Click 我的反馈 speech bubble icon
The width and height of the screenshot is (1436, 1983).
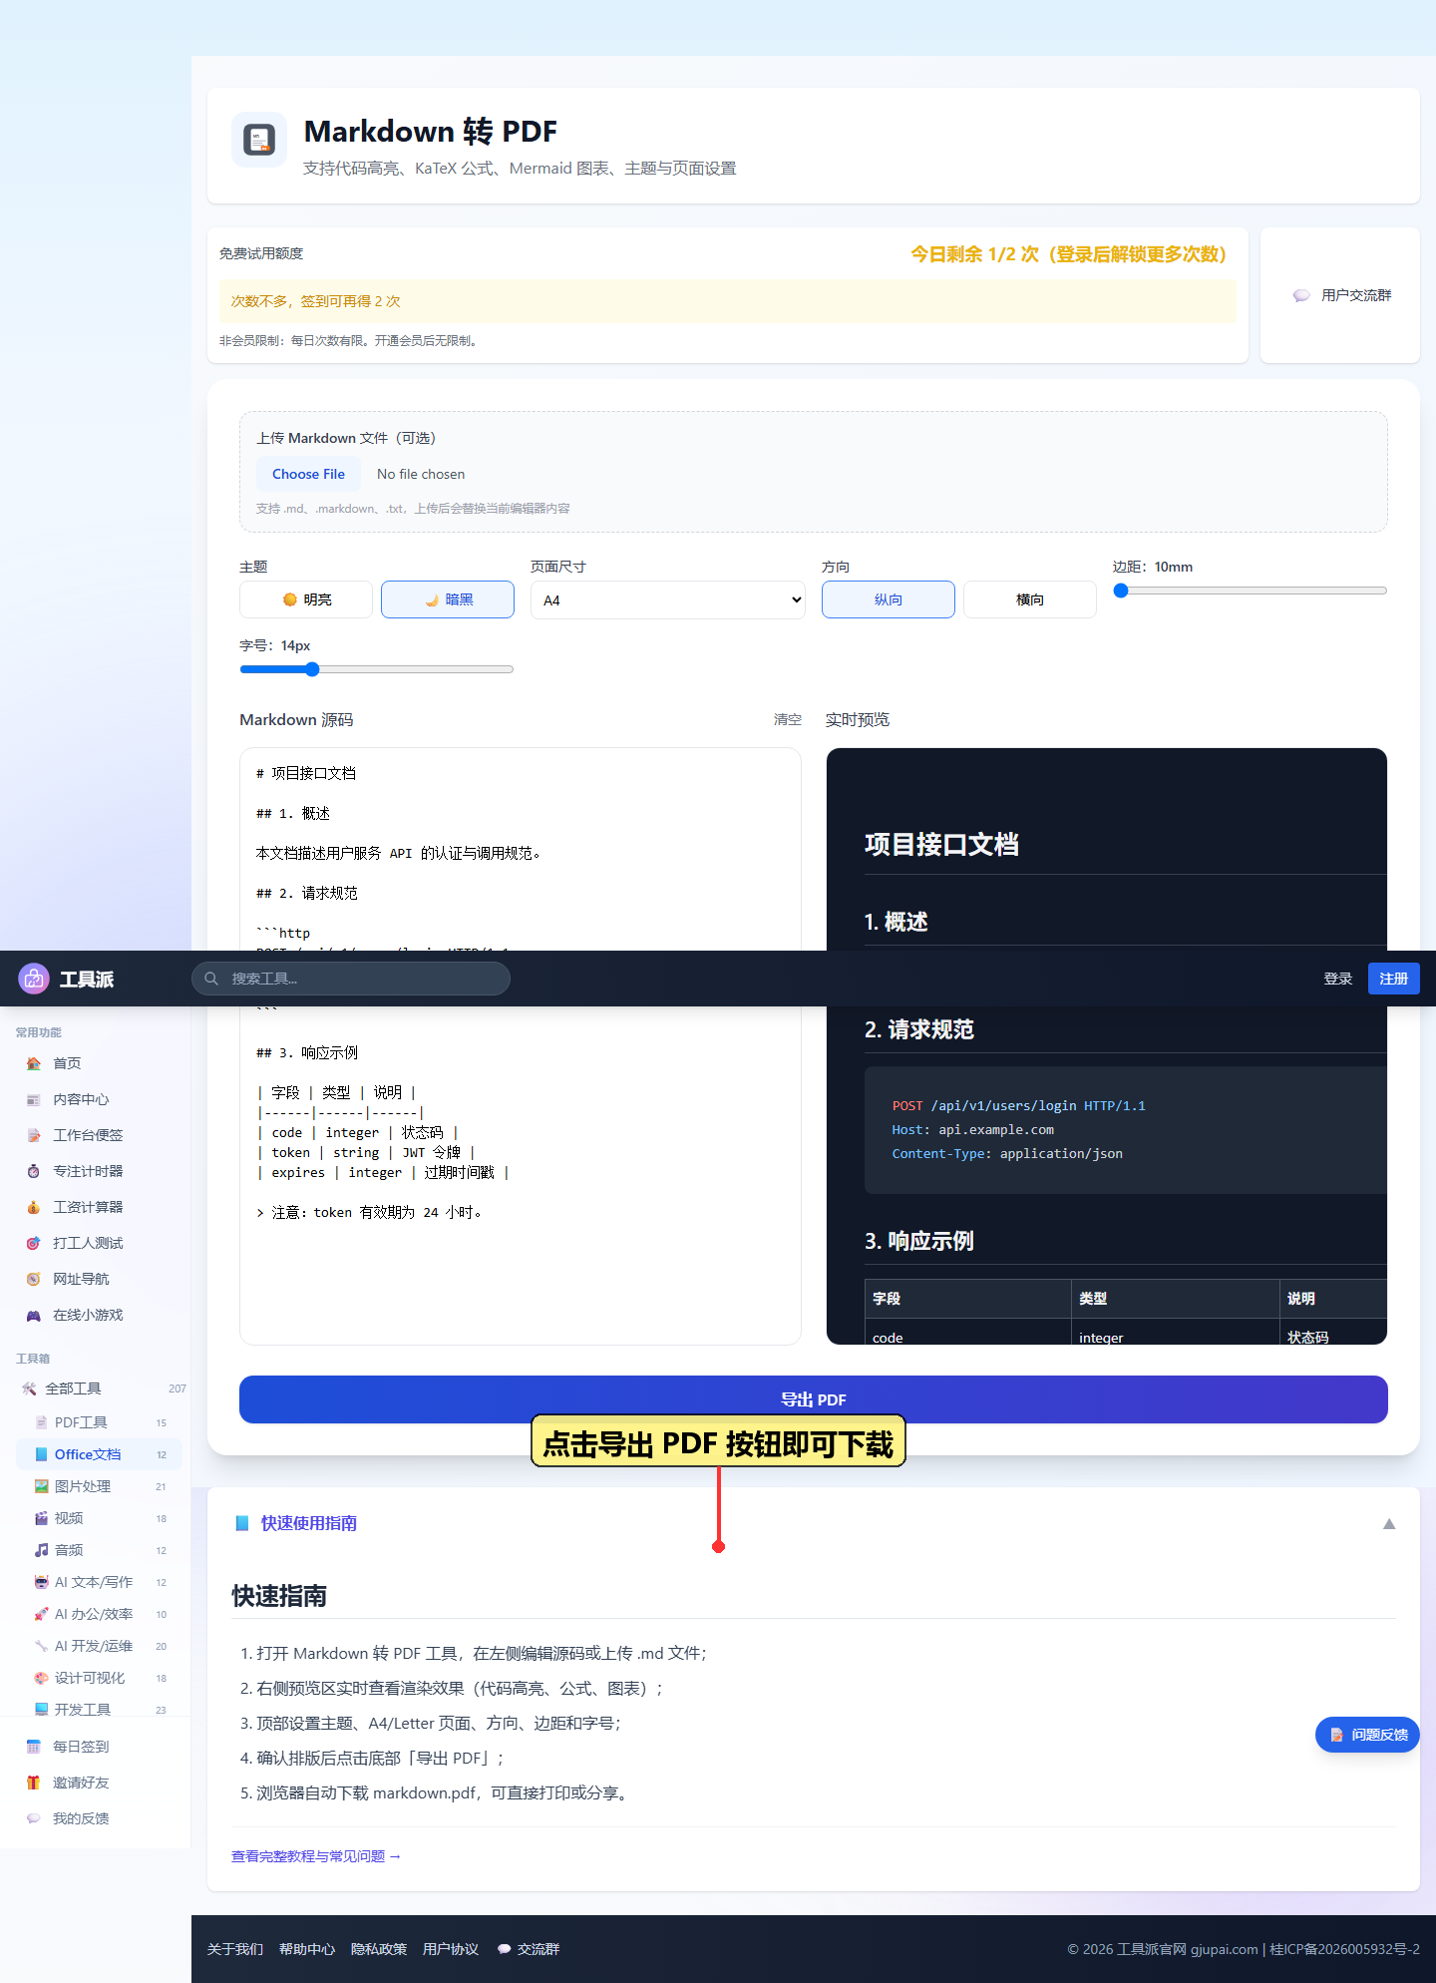(34, 1818)
